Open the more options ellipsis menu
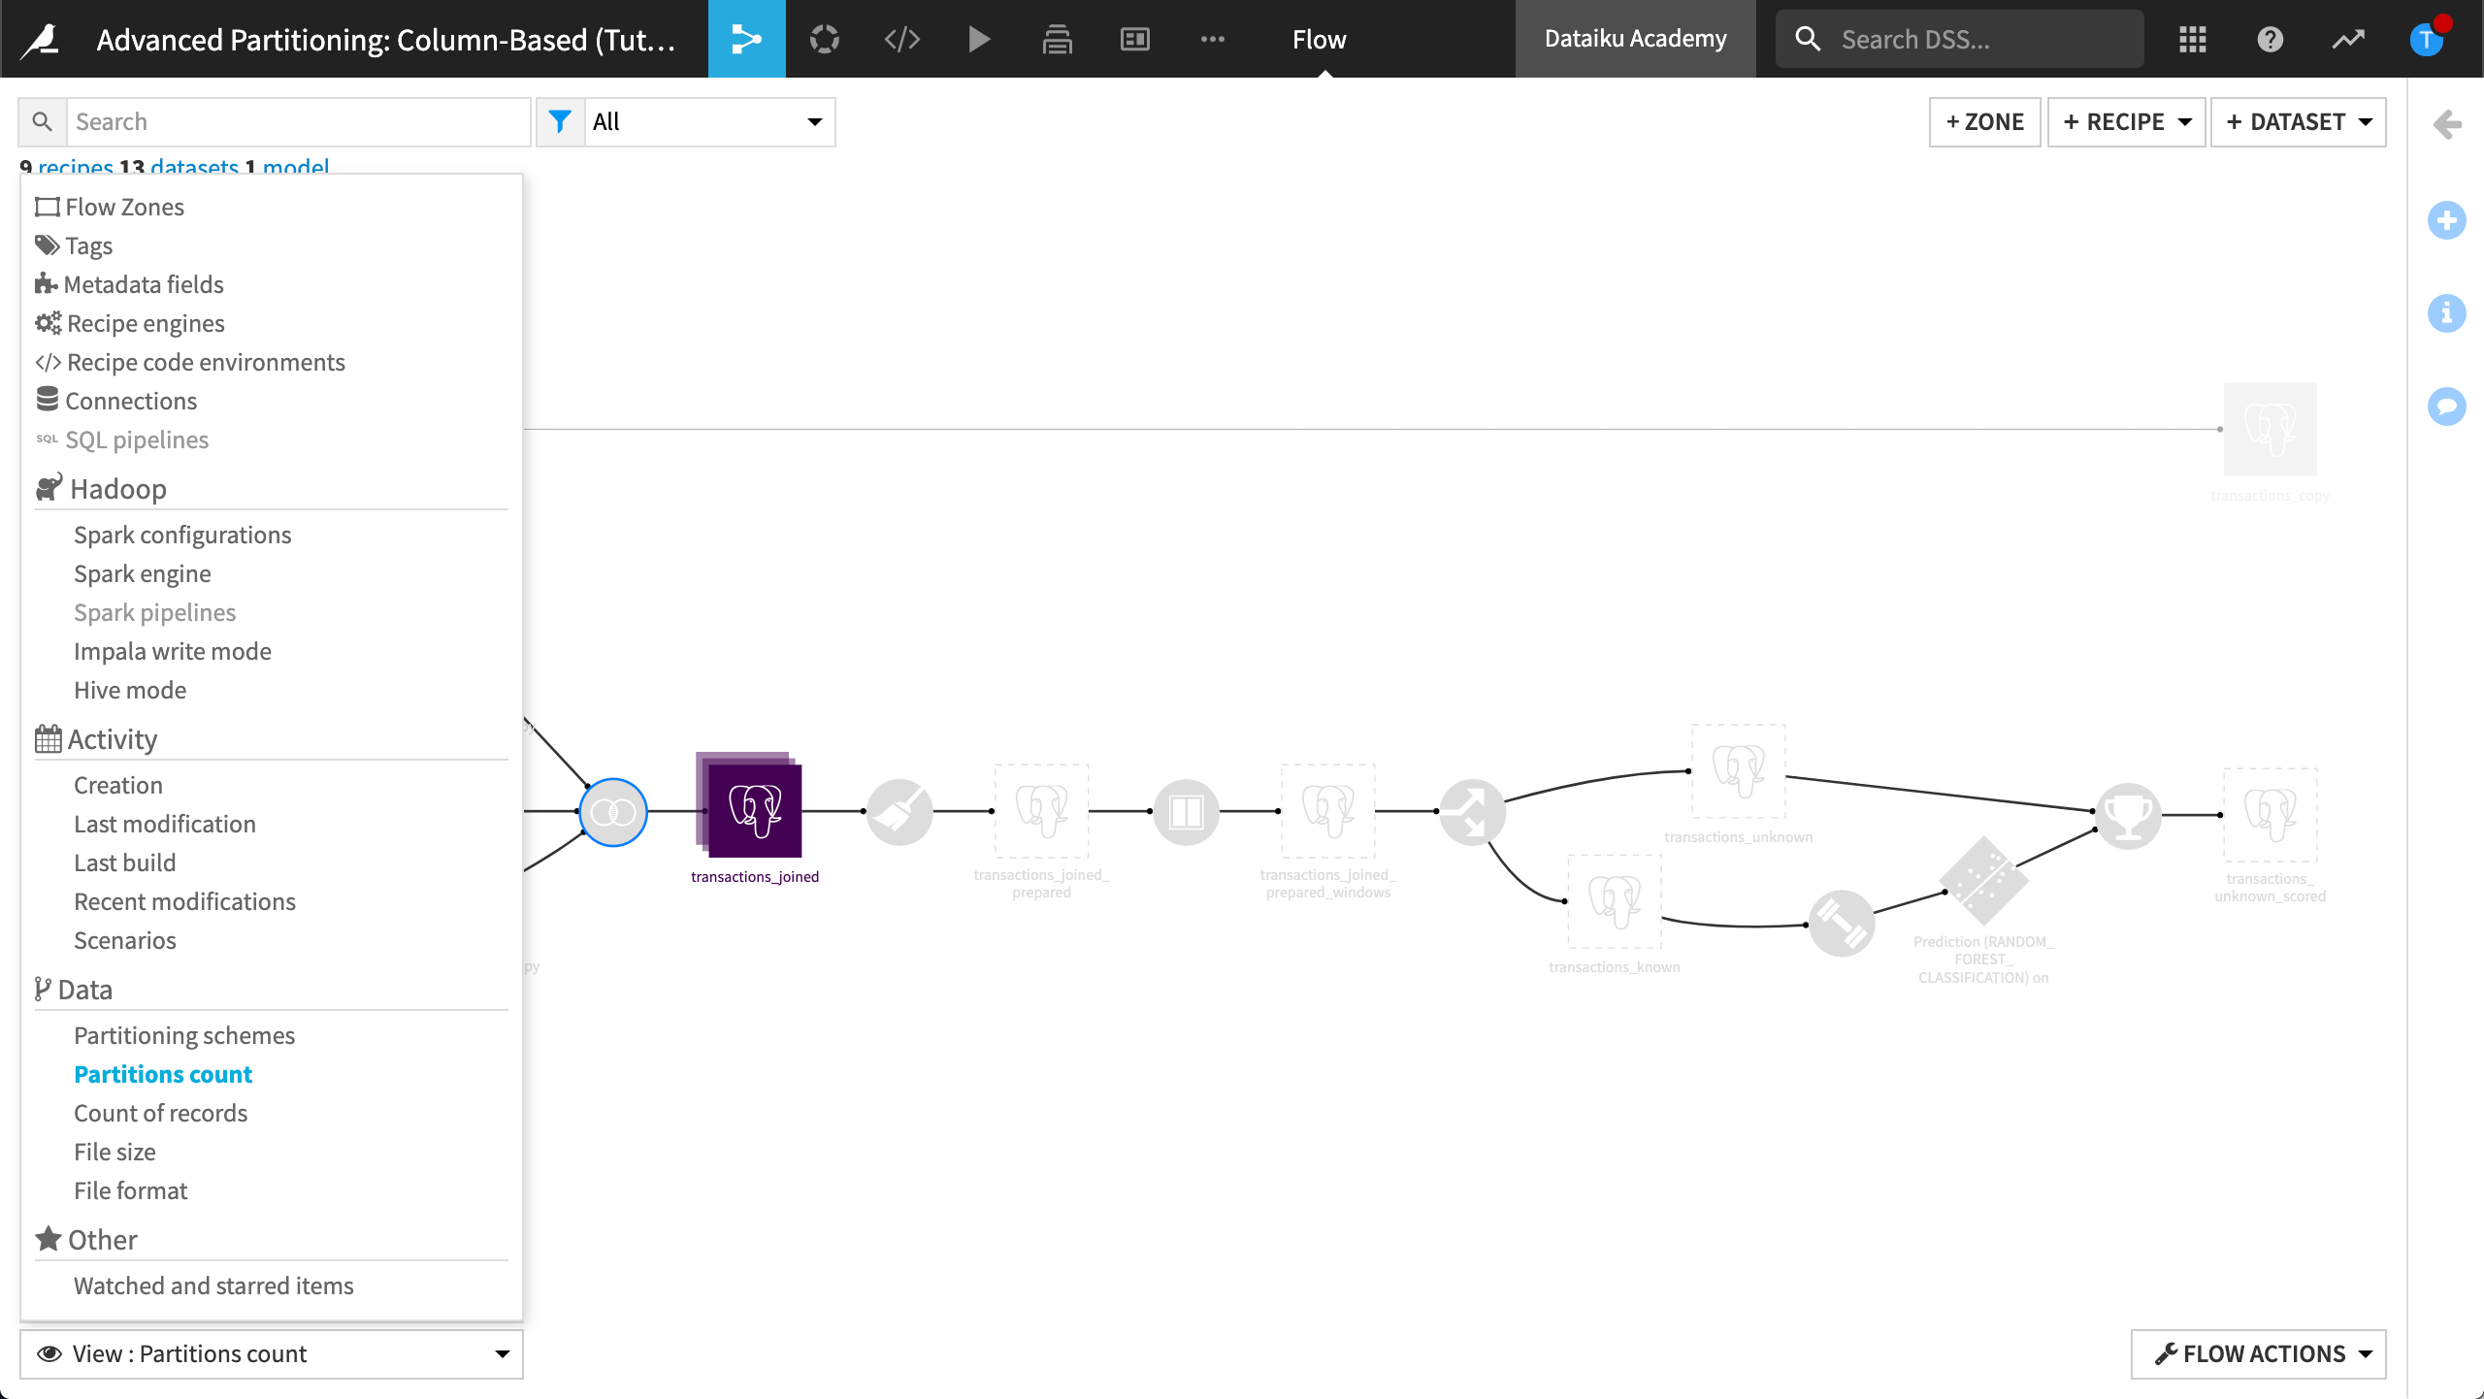This screenshot has width=2484, height=1399. coord(1212,39)
